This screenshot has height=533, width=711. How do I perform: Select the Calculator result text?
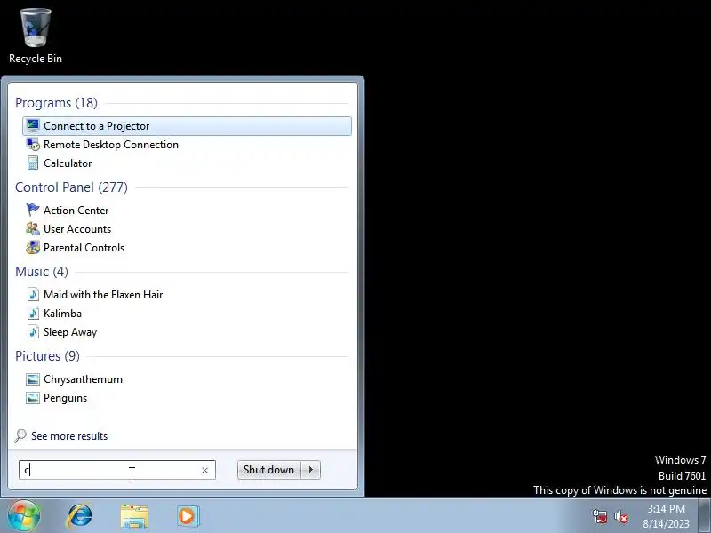pyautogui.click(x=68, y=163)
